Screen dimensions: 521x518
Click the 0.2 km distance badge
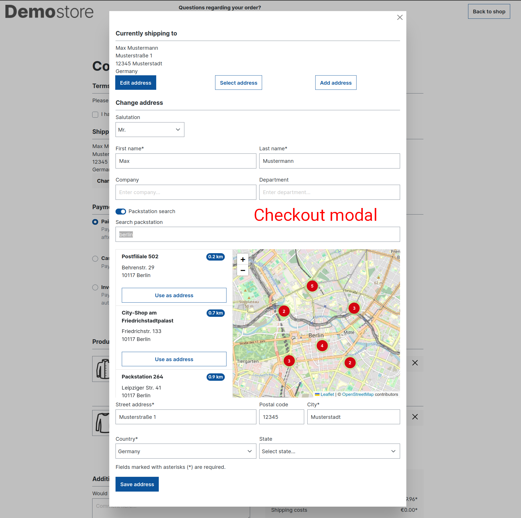[x=215, y=257]
